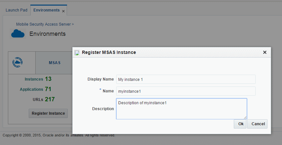Click the MSAS circular cloud icon

tap(18, 62)
